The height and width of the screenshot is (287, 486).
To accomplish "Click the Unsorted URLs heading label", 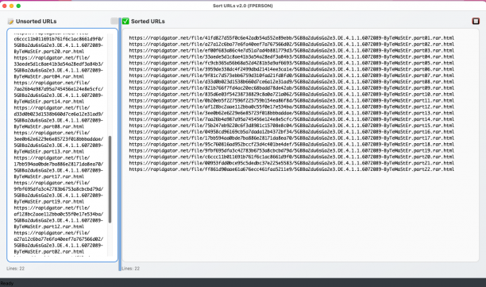I will [x=37, y=21].
